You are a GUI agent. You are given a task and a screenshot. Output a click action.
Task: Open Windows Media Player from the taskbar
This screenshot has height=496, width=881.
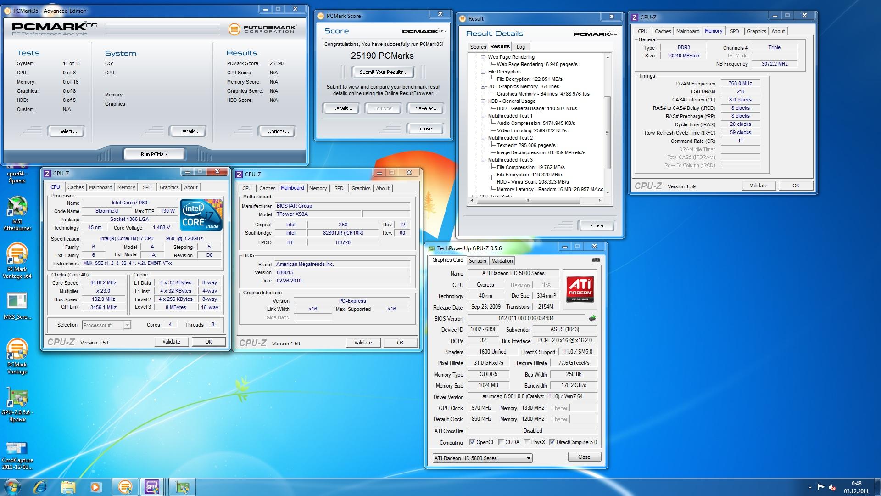(x=95, y=487)
